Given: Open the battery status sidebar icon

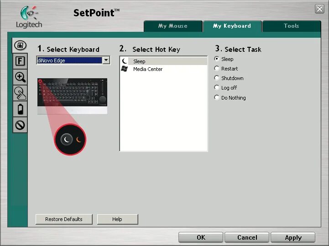Looking at the screenshot, I should (x=20, y=109).
